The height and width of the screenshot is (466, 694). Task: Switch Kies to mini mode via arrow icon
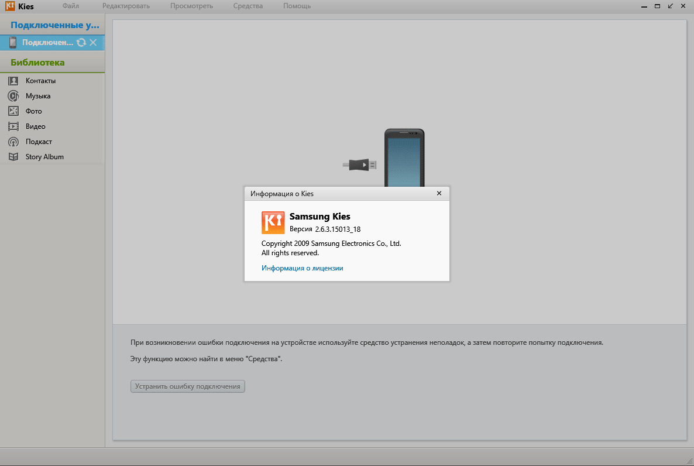[671, 6]
